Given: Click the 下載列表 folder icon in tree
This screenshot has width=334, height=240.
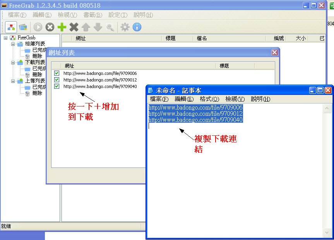Looking at the screenshot, I should 20,63.
